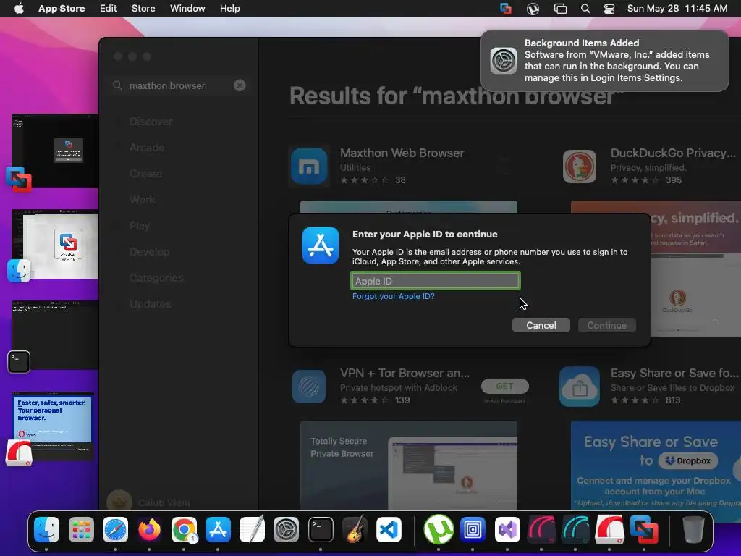Open System Settings from the Dock
741x556 pixels.
point(287,529)
